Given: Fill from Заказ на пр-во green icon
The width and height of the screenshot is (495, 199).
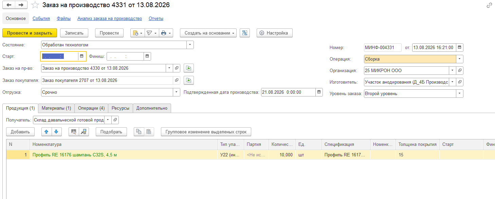Looking at the screenshot, I should click(x=189, y=68).
